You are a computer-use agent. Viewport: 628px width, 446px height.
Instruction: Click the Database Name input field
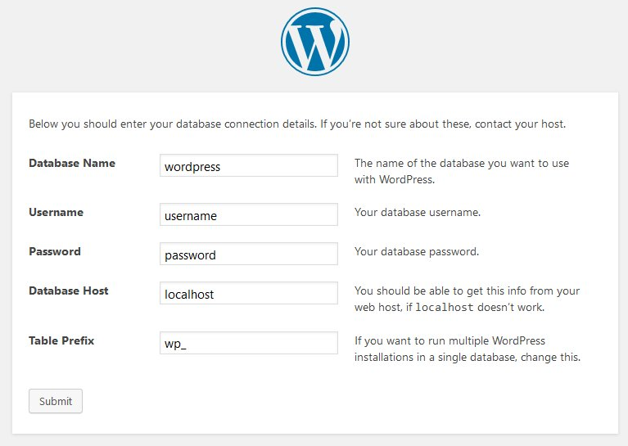tap(249, 165)
